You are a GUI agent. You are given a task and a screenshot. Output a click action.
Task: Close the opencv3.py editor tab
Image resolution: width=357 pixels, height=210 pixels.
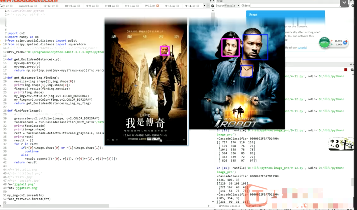pyautogui.click(x=36, y=6)
